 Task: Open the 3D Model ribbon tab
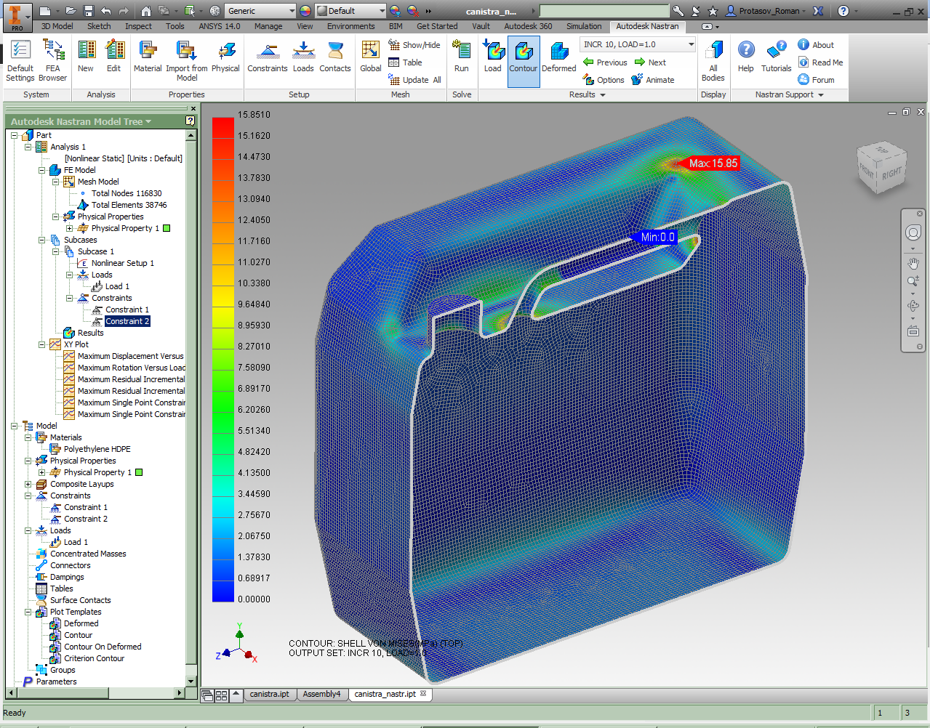[x=57, y=26]
